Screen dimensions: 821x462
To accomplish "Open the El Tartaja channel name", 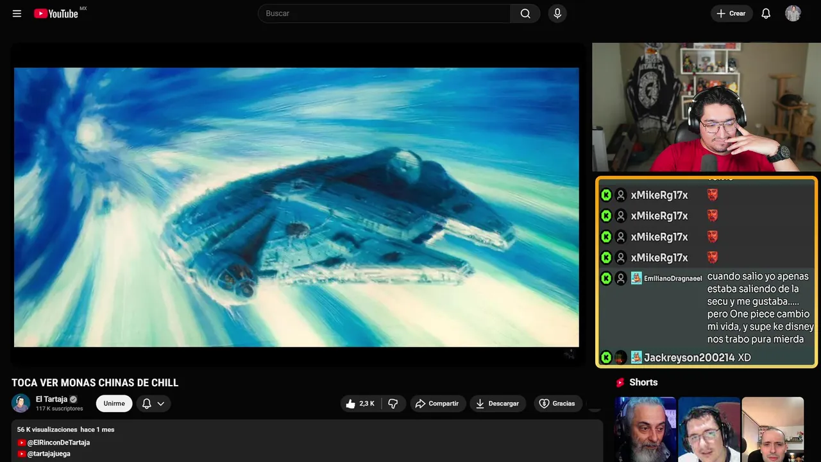I will coord(51,399).
